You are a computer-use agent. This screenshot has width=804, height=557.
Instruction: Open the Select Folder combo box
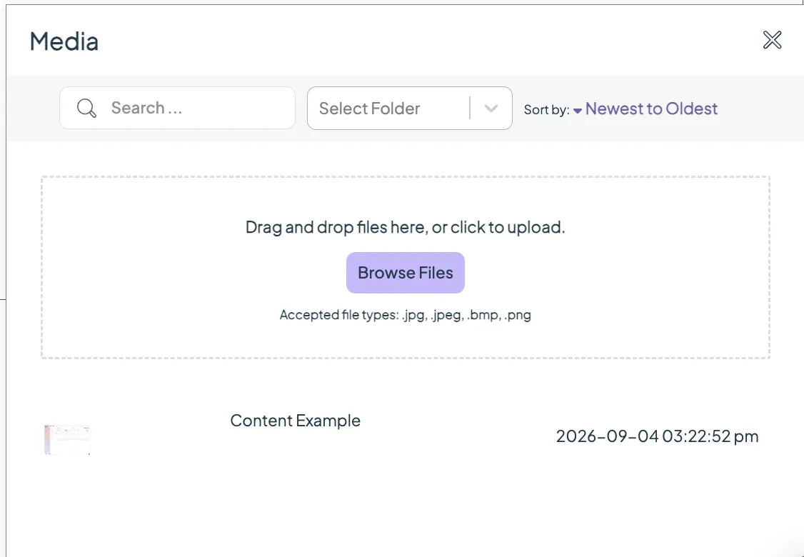click(410, 109)
